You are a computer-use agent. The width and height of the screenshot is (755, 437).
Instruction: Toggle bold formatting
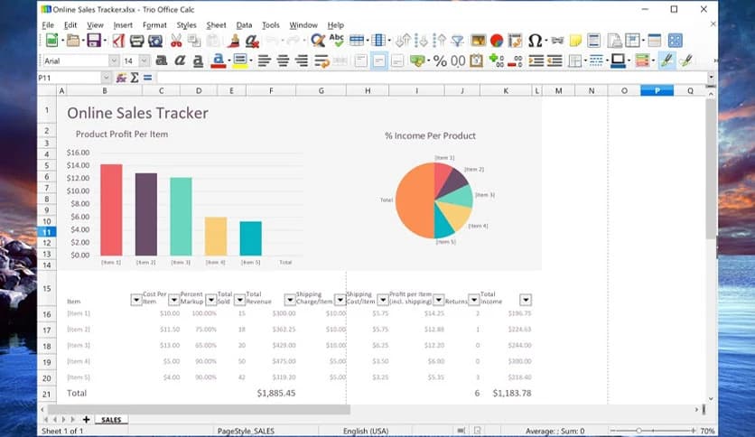click(x=162, y=60)
